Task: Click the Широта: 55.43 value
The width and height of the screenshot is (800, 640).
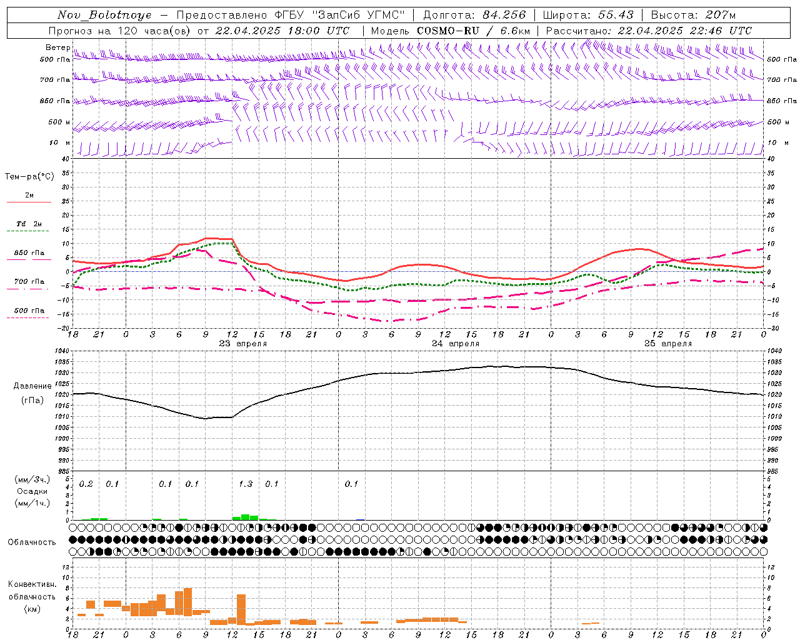Action: coord(588,15)
